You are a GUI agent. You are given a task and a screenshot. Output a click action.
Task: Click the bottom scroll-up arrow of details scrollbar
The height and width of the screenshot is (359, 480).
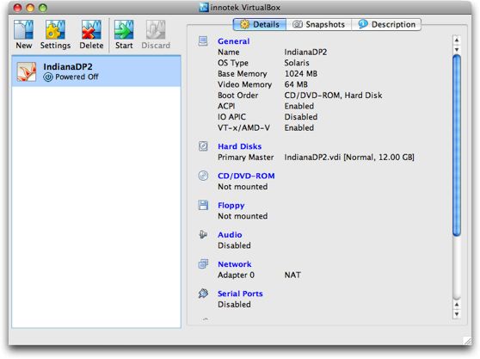457,305
